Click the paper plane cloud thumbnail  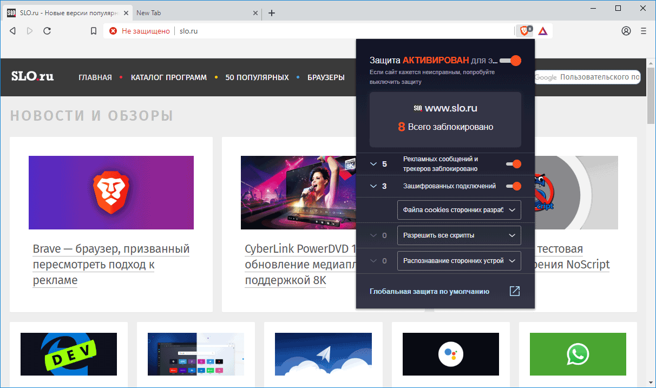click(x=323, y=354)
